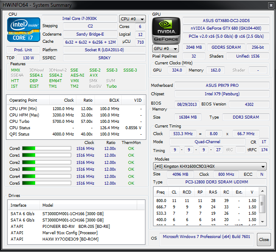Click the memory timings scrollbar down arrow

click(x=262, y=222)
